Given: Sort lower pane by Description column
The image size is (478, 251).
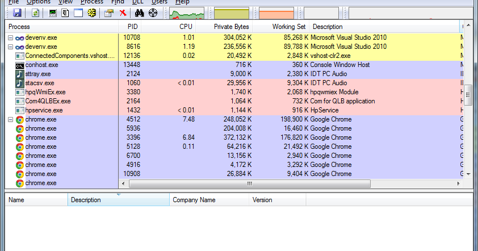Looking at the screenshot, I should pyautogui.click(x=119, y=200).
